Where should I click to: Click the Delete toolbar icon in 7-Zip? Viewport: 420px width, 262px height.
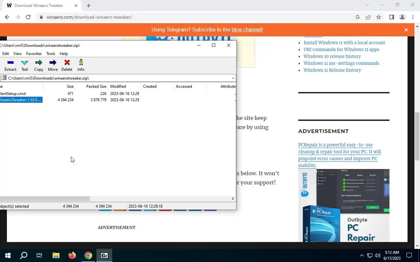coord(67,65)
